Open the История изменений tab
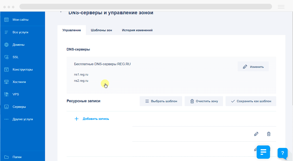Screen dimensions: 293x161 coord(137,30)
